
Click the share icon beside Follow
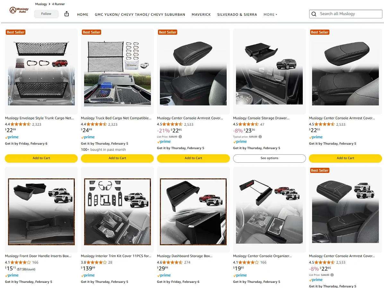67,14
